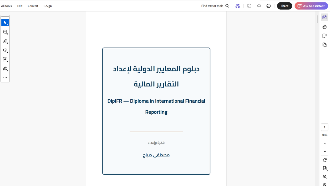Open the Convert menu
Image resolution: width=330 pixels, height=186 pixels.
click(33, 6)
